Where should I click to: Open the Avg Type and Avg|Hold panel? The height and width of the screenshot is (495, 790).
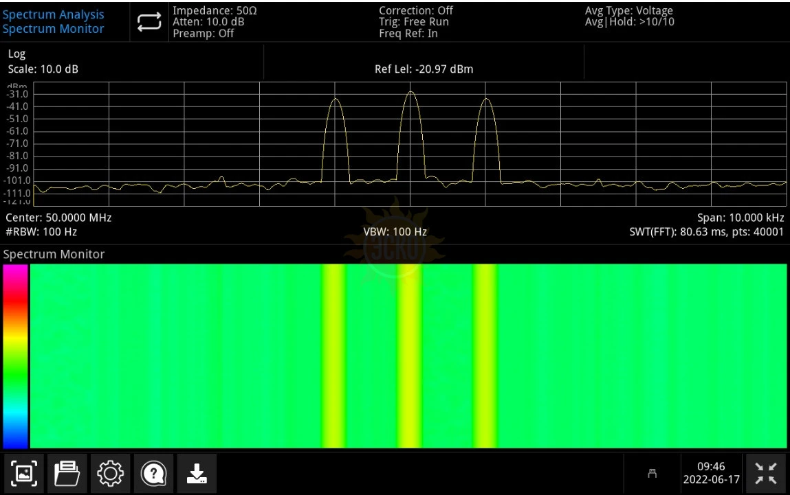(628, 16)
